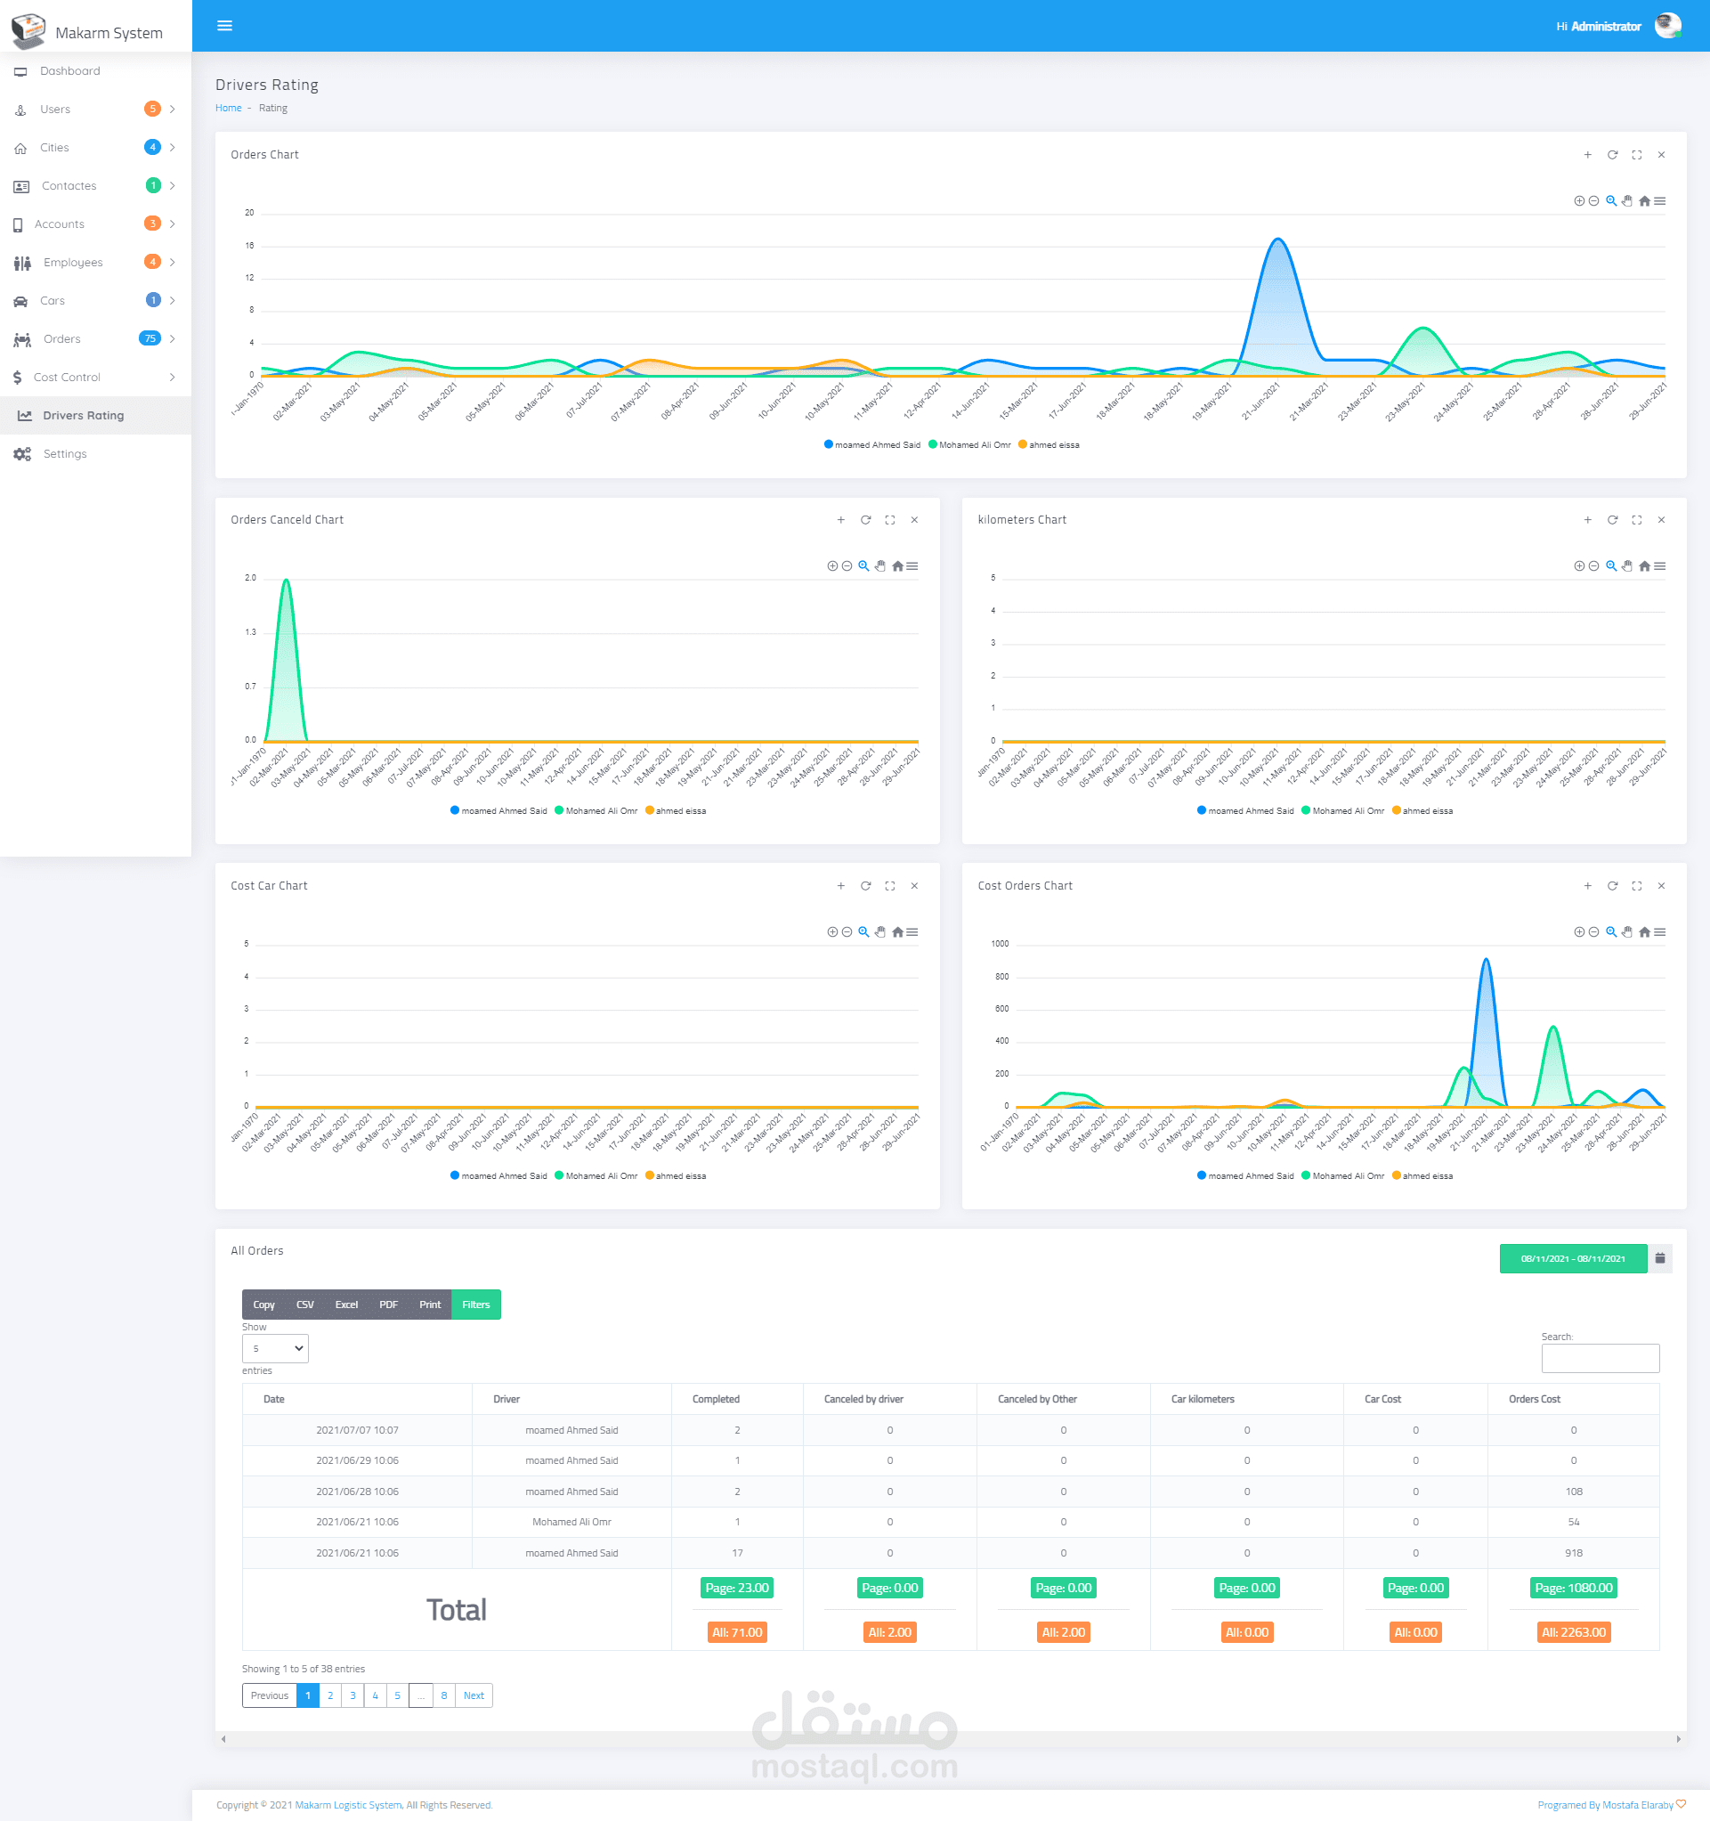Click the Excel export button
1710x1821 pixels.
pyautogui.click(x=346, y=1305)
